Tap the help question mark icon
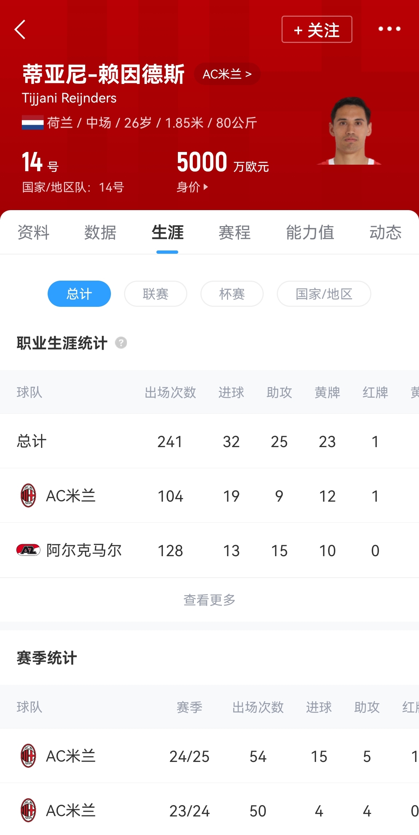 click(121, 343)
